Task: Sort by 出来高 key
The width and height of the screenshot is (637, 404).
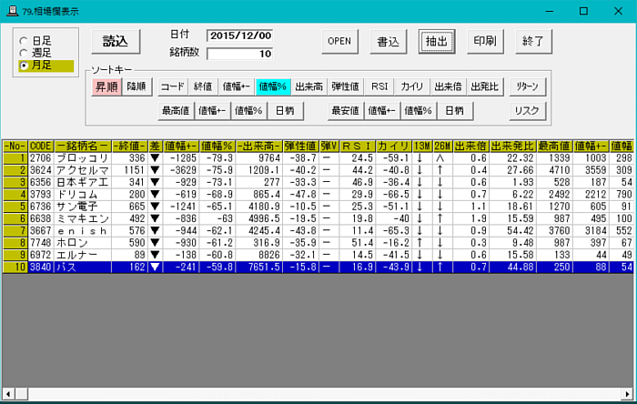Action: coord(309,86)
